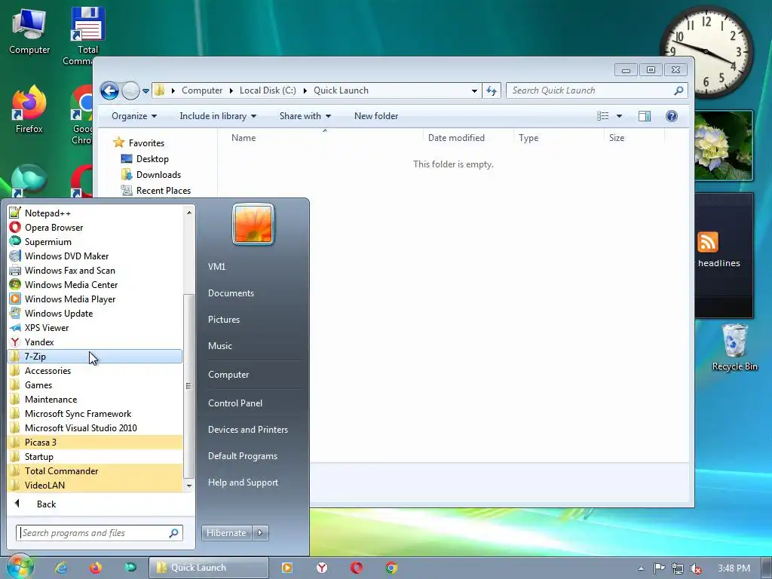Open the Share with dropdown
Viewport: 772px width, 579px height.
pos(305,116)
